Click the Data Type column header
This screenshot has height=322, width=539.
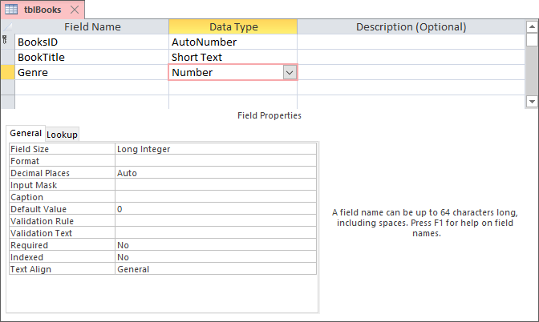[233, 26]
